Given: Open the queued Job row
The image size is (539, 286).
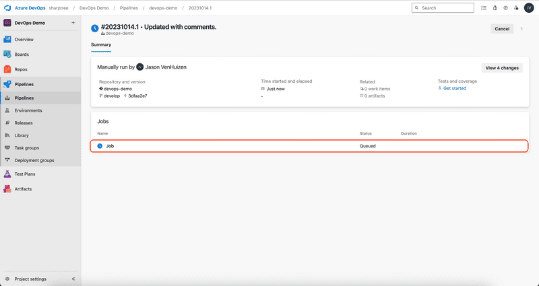Looking at the screenshot, I should pyautogui.click(x=309, y=146).
